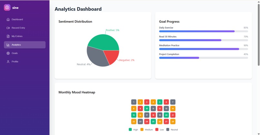Click the Dashboard home icon in sidebar
260x135 pixels.
8,19
